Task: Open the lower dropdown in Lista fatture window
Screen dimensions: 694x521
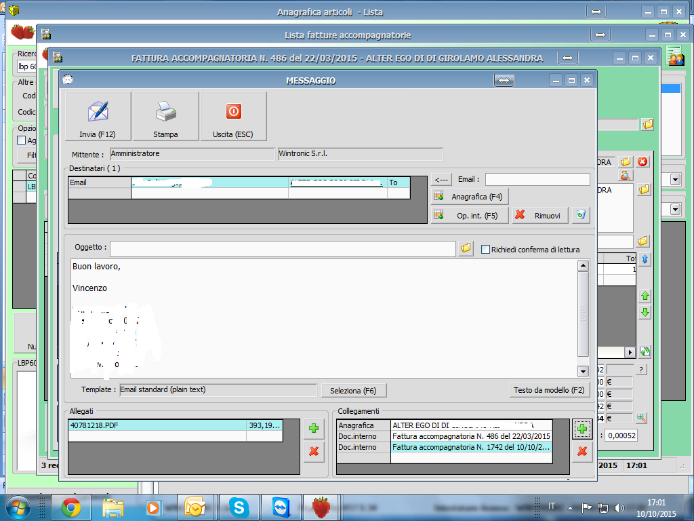Action: tap(676, 209)
